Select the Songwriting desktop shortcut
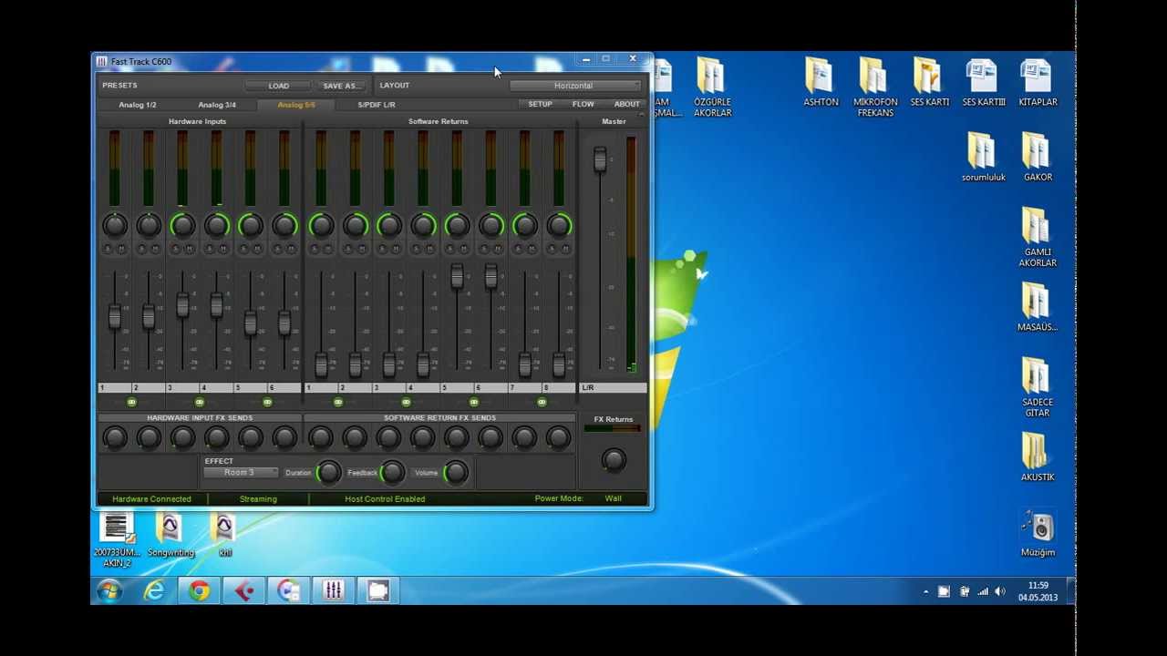The image size is (1167, 656). (x=170, y=536)
